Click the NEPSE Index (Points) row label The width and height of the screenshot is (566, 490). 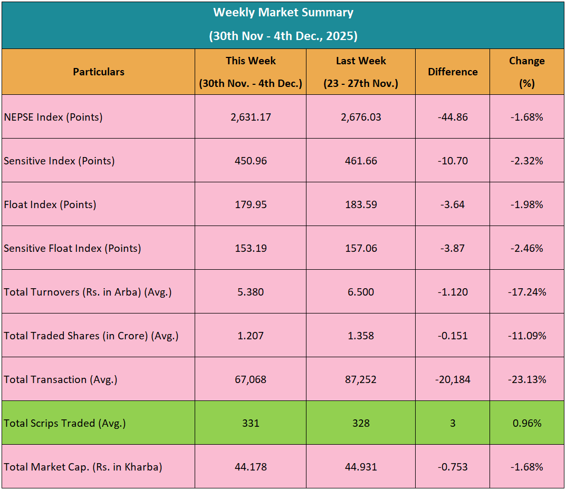pyautogui.click(x=53, y=117)
